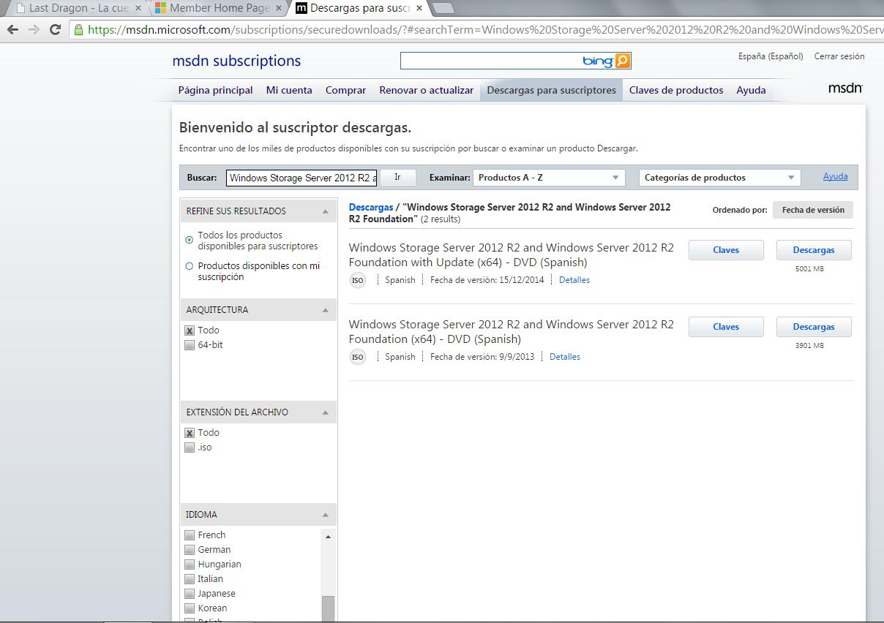The height and width of the screenshot is (623, 884).
Task: Open the 'Claves de productos' menu tab
Action: click(675, 90)
